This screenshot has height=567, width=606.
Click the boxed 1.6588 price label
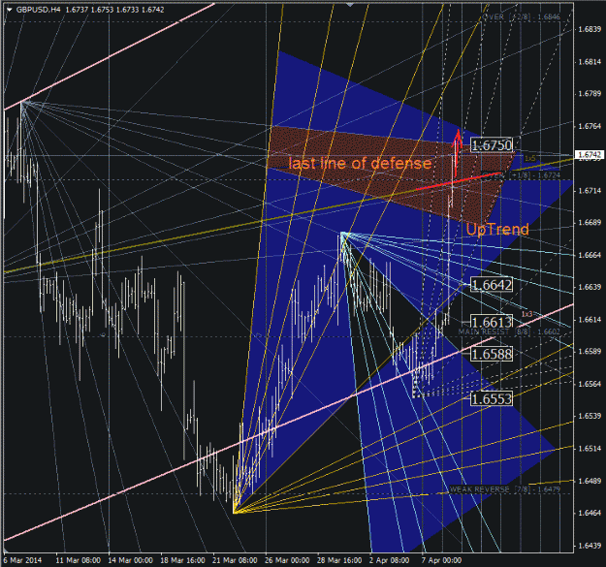pyautogui.click(x=492, y=354)
